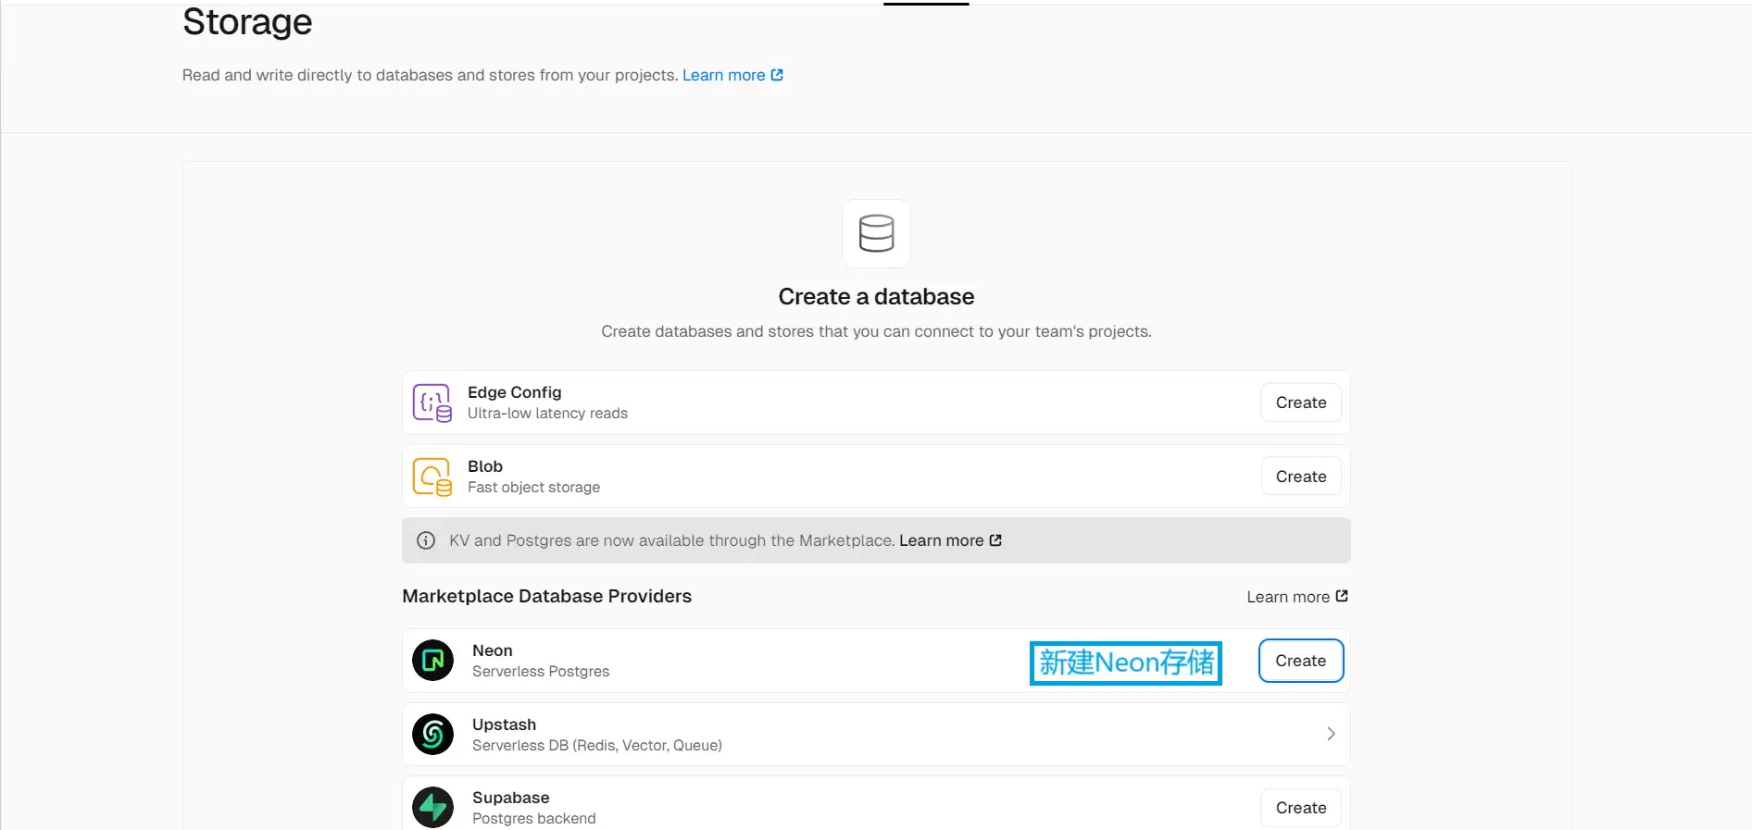Click the Supabase logo icon

tap(432, 808)
